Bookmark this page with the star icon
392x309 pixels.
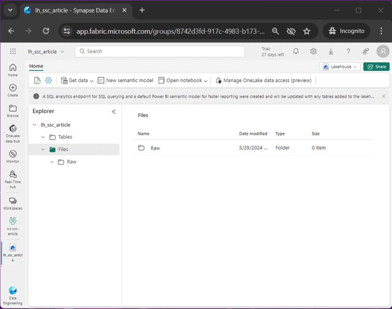pos(307,31)
